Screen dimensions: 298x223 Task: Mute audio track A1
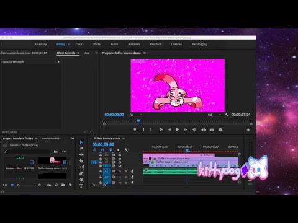pos(120,171)
